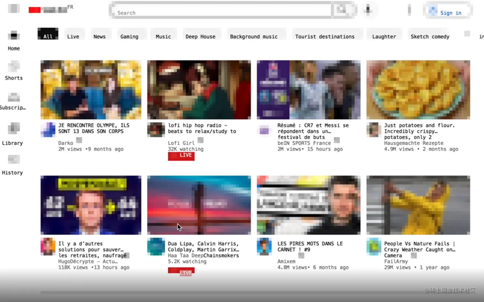Screen dimensions: 484x302
Task: Open the vertical dots settings menu
Action: [x=409, y=10]
